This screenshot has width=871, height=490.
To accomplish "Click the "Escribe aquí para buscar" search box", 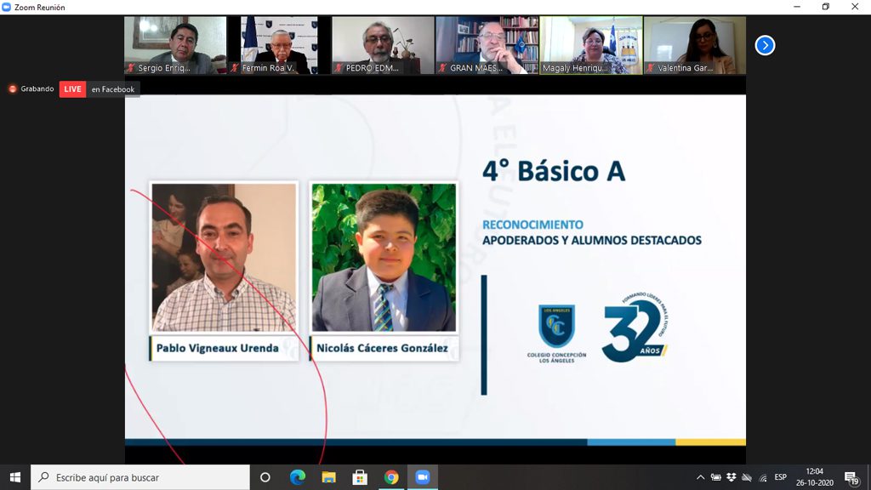I will tap(140, 477).
